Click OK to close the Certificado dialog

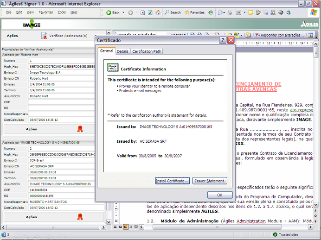[220, 195]
